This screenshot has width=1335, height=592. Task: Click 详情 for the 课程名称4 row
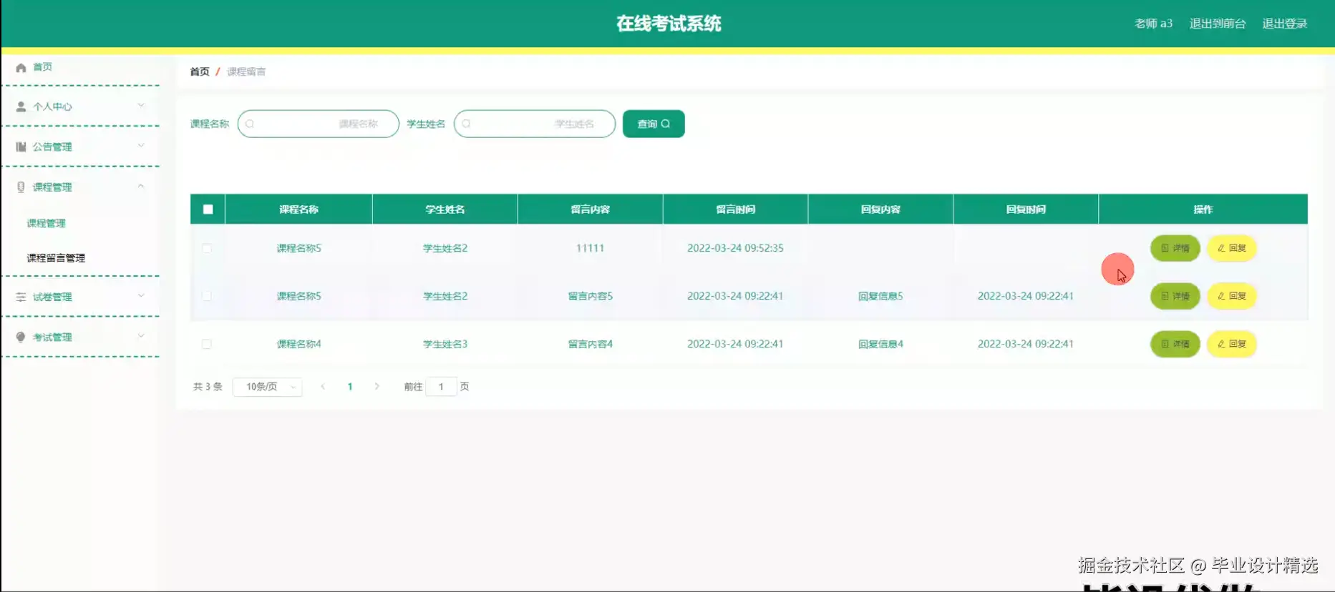1175,344
